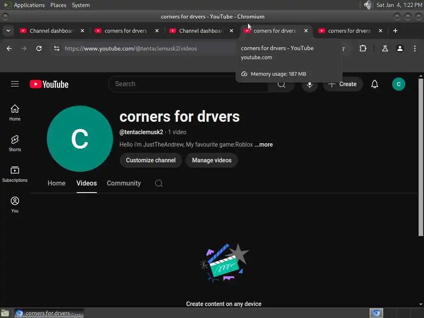Go back to the previous page
The height and width of the screenshot is (318, 424).
[9, 48]
